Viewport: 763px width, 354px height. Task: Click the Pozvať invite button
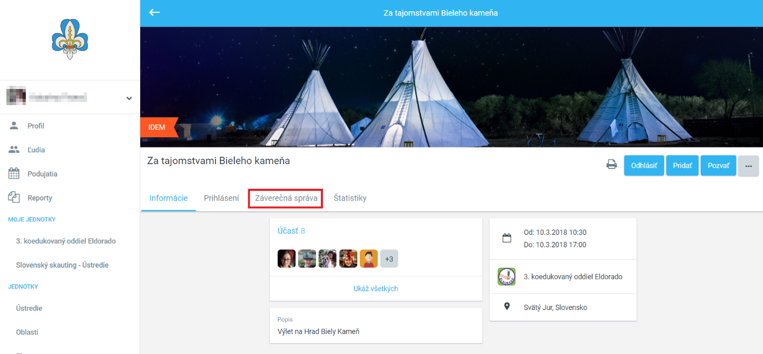(x=718, y=166)
